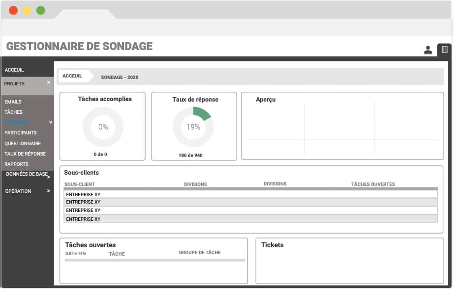
Task: Click the Tâches ouvertes panel title
Action: [x=91, y=245]
